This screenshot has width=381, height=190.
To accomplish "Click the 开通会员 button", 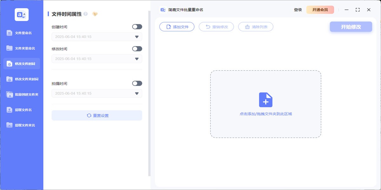I will (x=320, y=10).
